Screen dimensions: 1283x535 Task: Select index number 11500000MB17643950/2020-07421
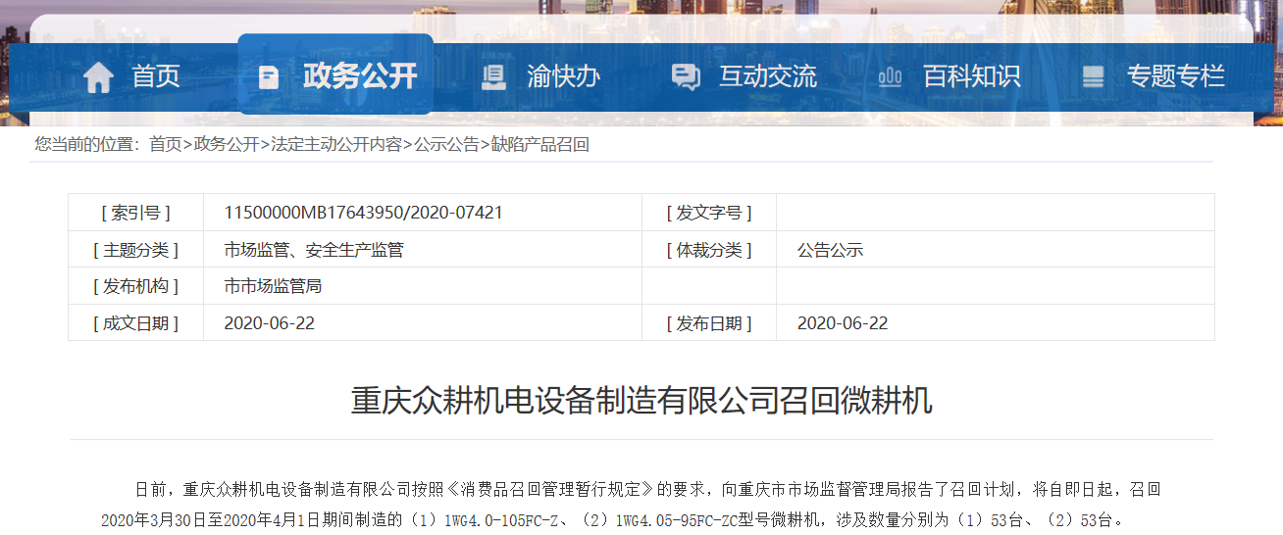coord(363,213)
